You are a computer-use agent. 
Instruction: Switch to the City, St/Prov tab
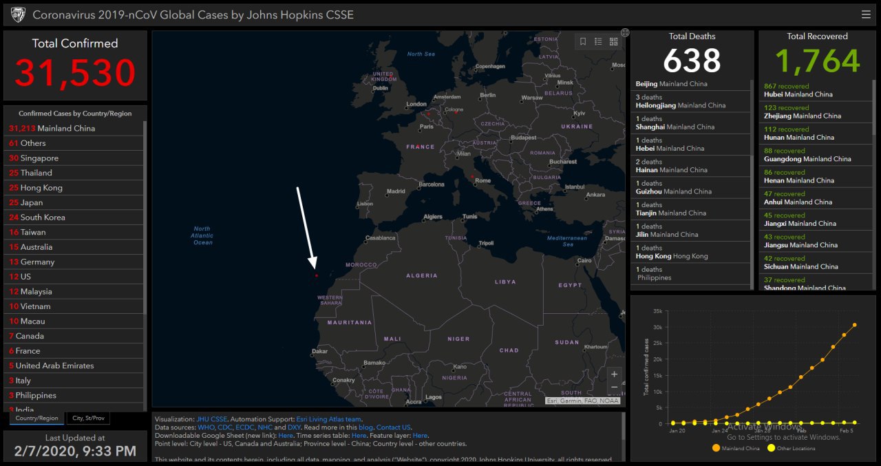[88, 418]
